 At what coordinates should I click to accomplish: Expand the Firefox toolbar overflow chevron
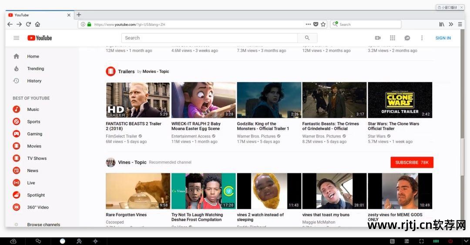pos(451,24)
